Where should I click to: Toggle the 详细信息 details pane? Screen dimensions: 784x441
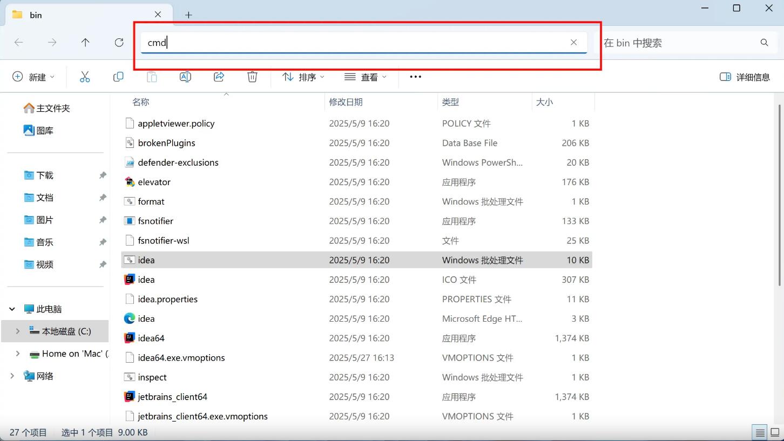(745, 77)
